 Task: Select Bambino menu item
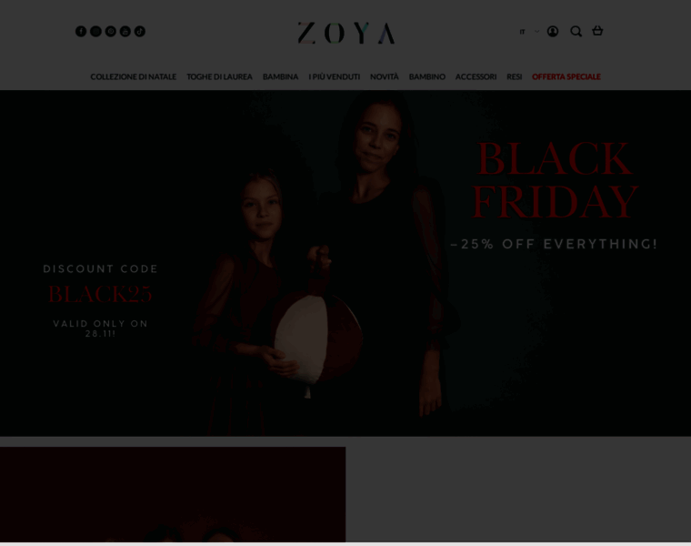[x=427, y=76]
